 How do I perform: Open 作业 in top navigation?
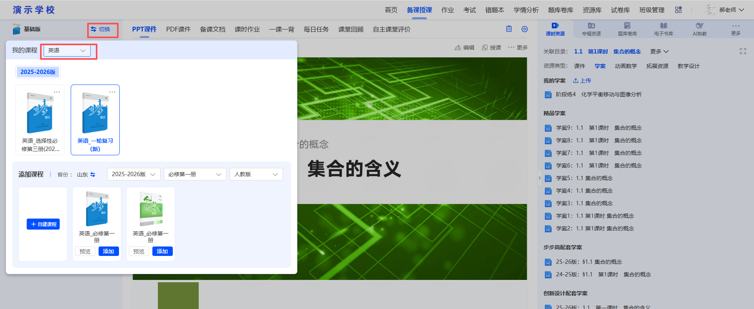pyautogui.click(x=447, y=10)
